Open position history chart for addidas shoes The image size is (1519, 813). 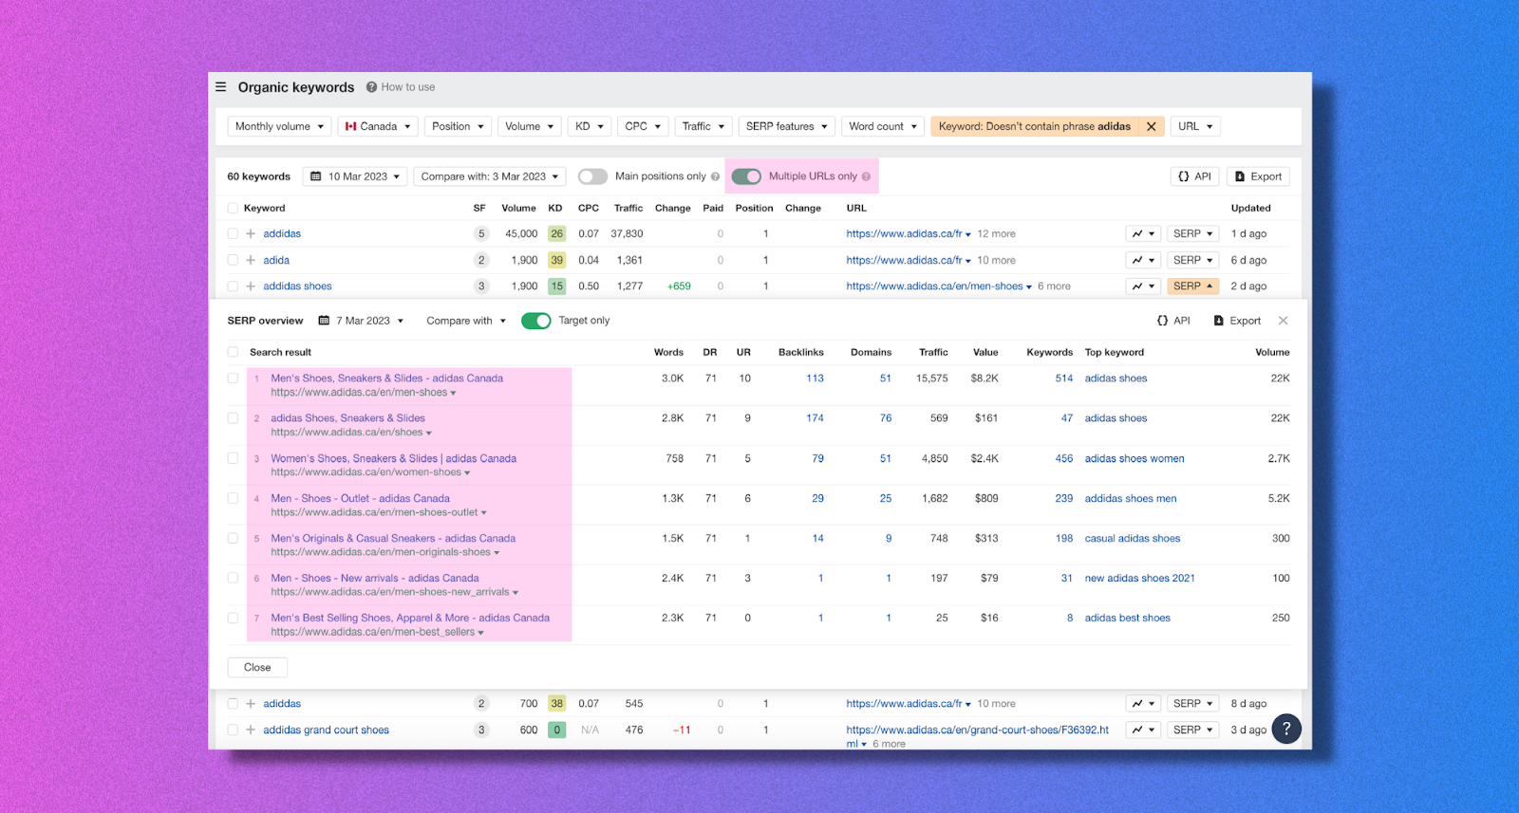(x=1143, y=286)
